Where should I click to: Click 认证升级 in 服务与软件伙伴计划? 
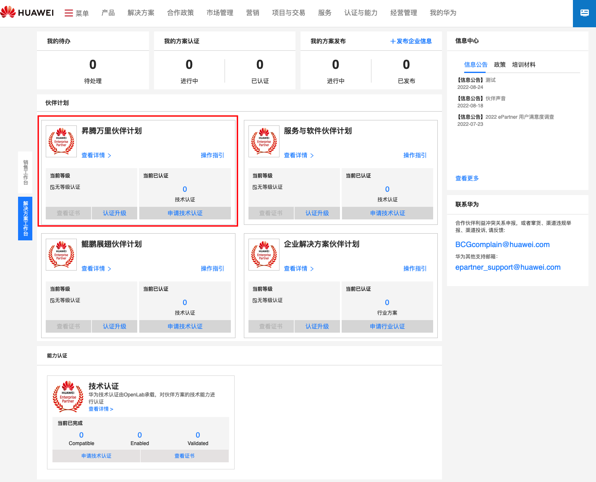pyautogui.click(x=317, y=213)
